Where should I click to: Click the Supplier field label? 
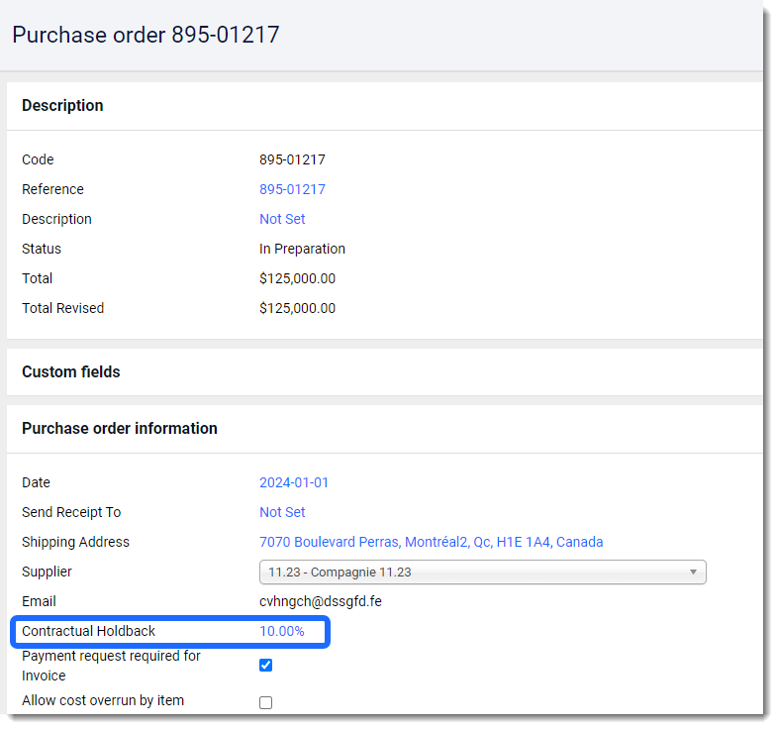(47, 572)
